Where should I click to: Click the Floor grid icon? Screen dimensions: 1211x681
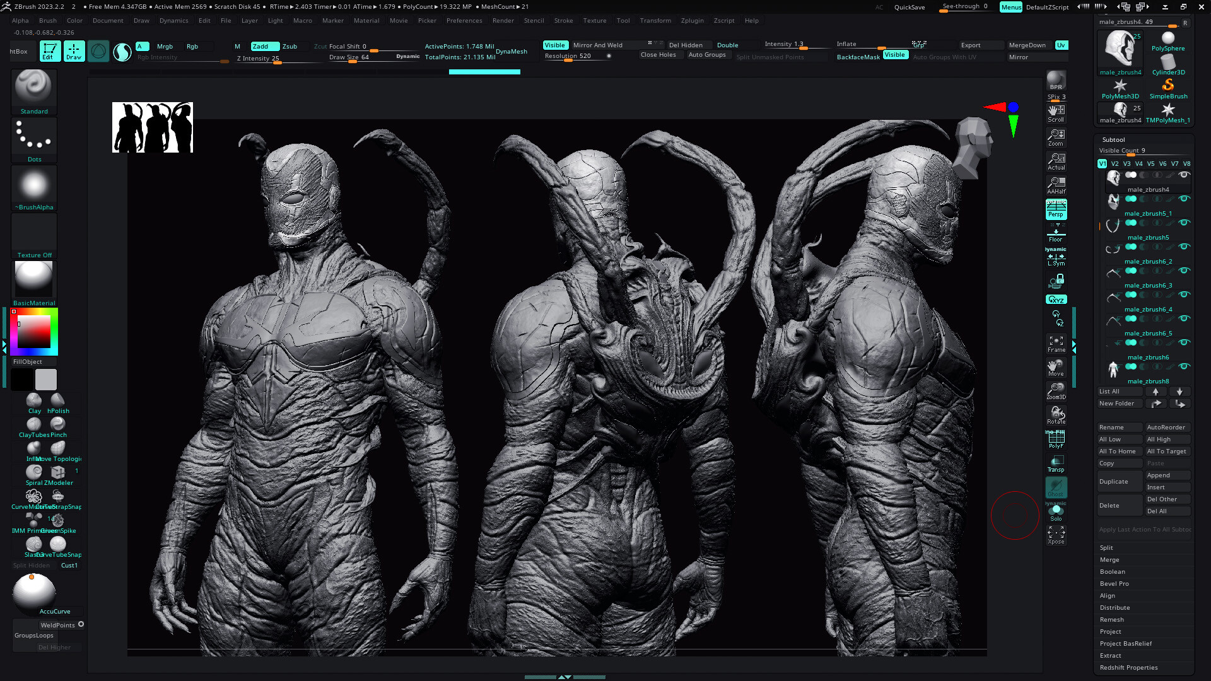click(1056, 235)
